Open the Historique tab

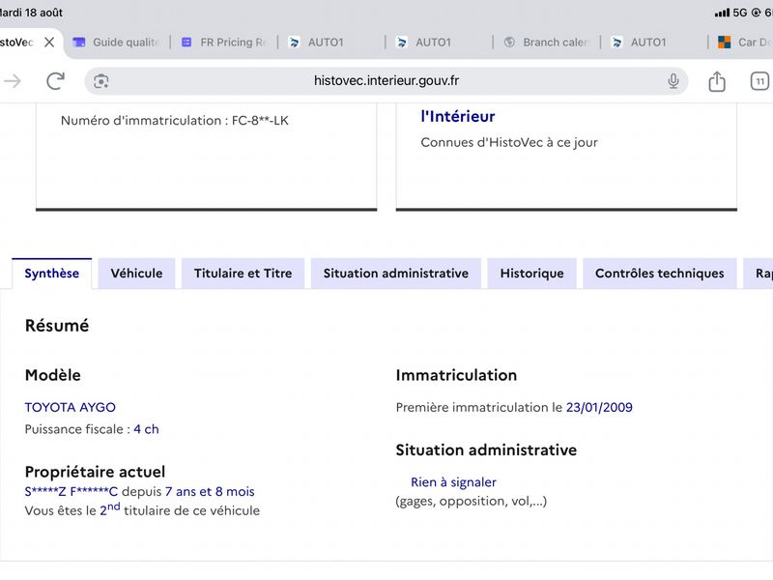(x=532, y=274)
